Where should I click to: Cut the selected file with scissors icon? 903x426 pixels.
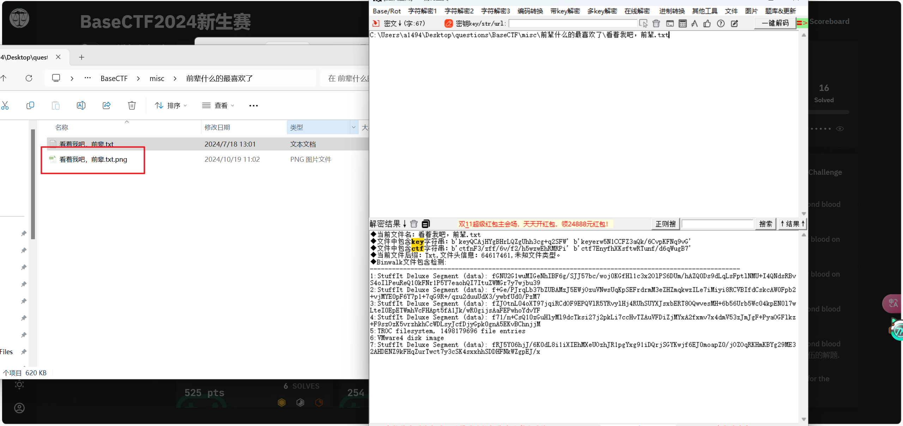pos(6,105)
